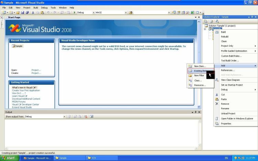Click the Paste toolbar icon
Viewport: 258px width, 161px height.
tap(42, 12)
